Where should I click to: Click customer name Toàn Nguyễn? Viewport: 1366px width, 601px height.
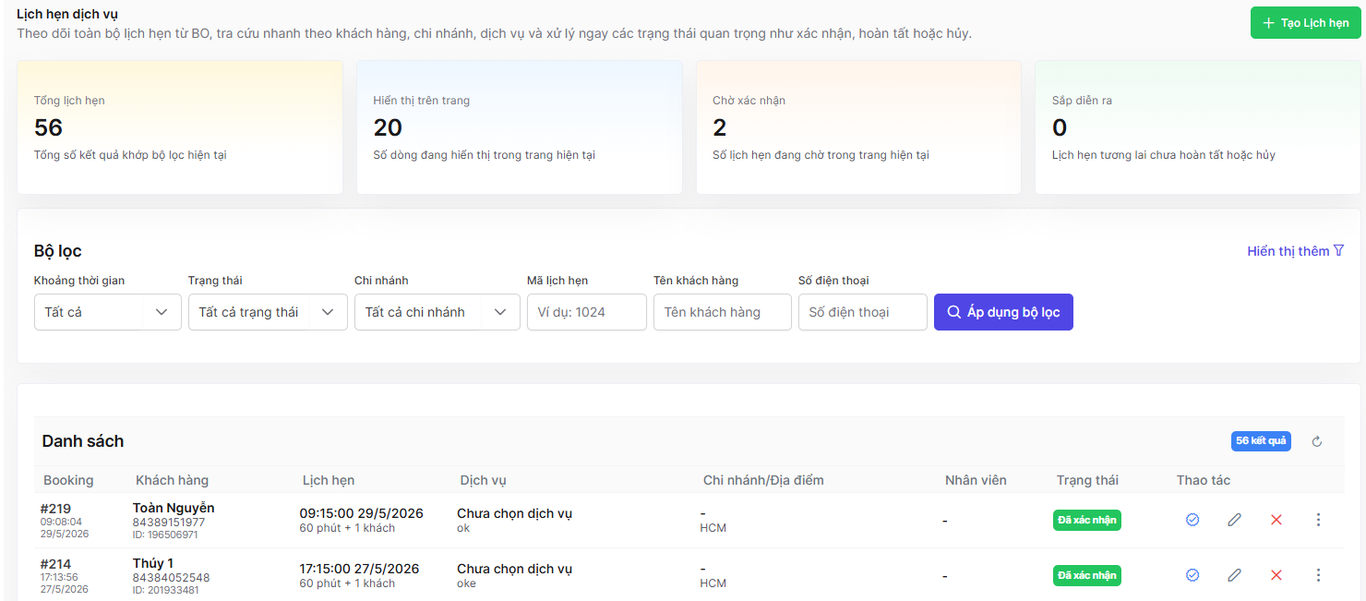coord(174,508)
